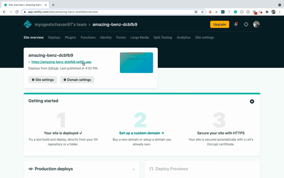
Task: Click the Upgrade button
Action: (x=220, y=24)
